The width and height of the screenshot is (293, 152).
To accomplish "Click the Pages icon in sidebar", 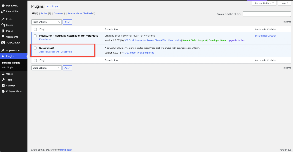I will 3,31.
